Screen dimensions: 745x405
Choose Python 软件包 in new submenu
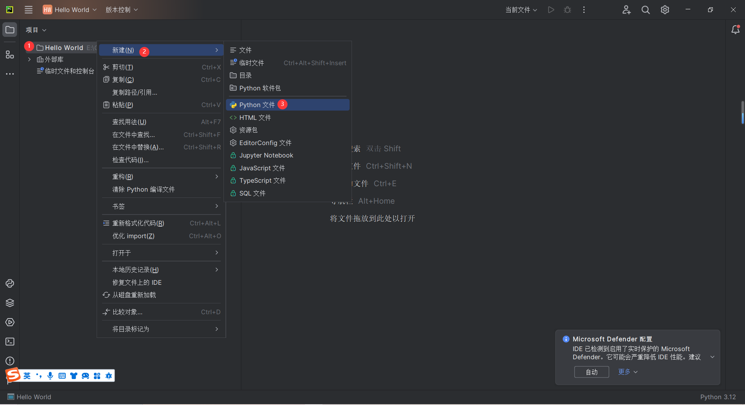288,88
